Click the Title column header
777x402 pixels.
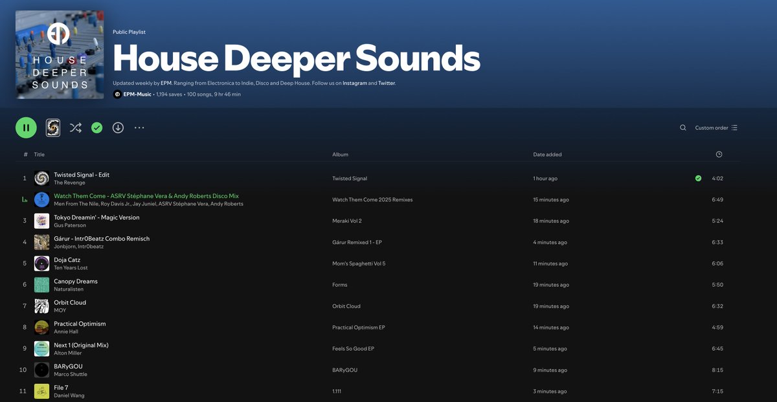coord(39,155)
